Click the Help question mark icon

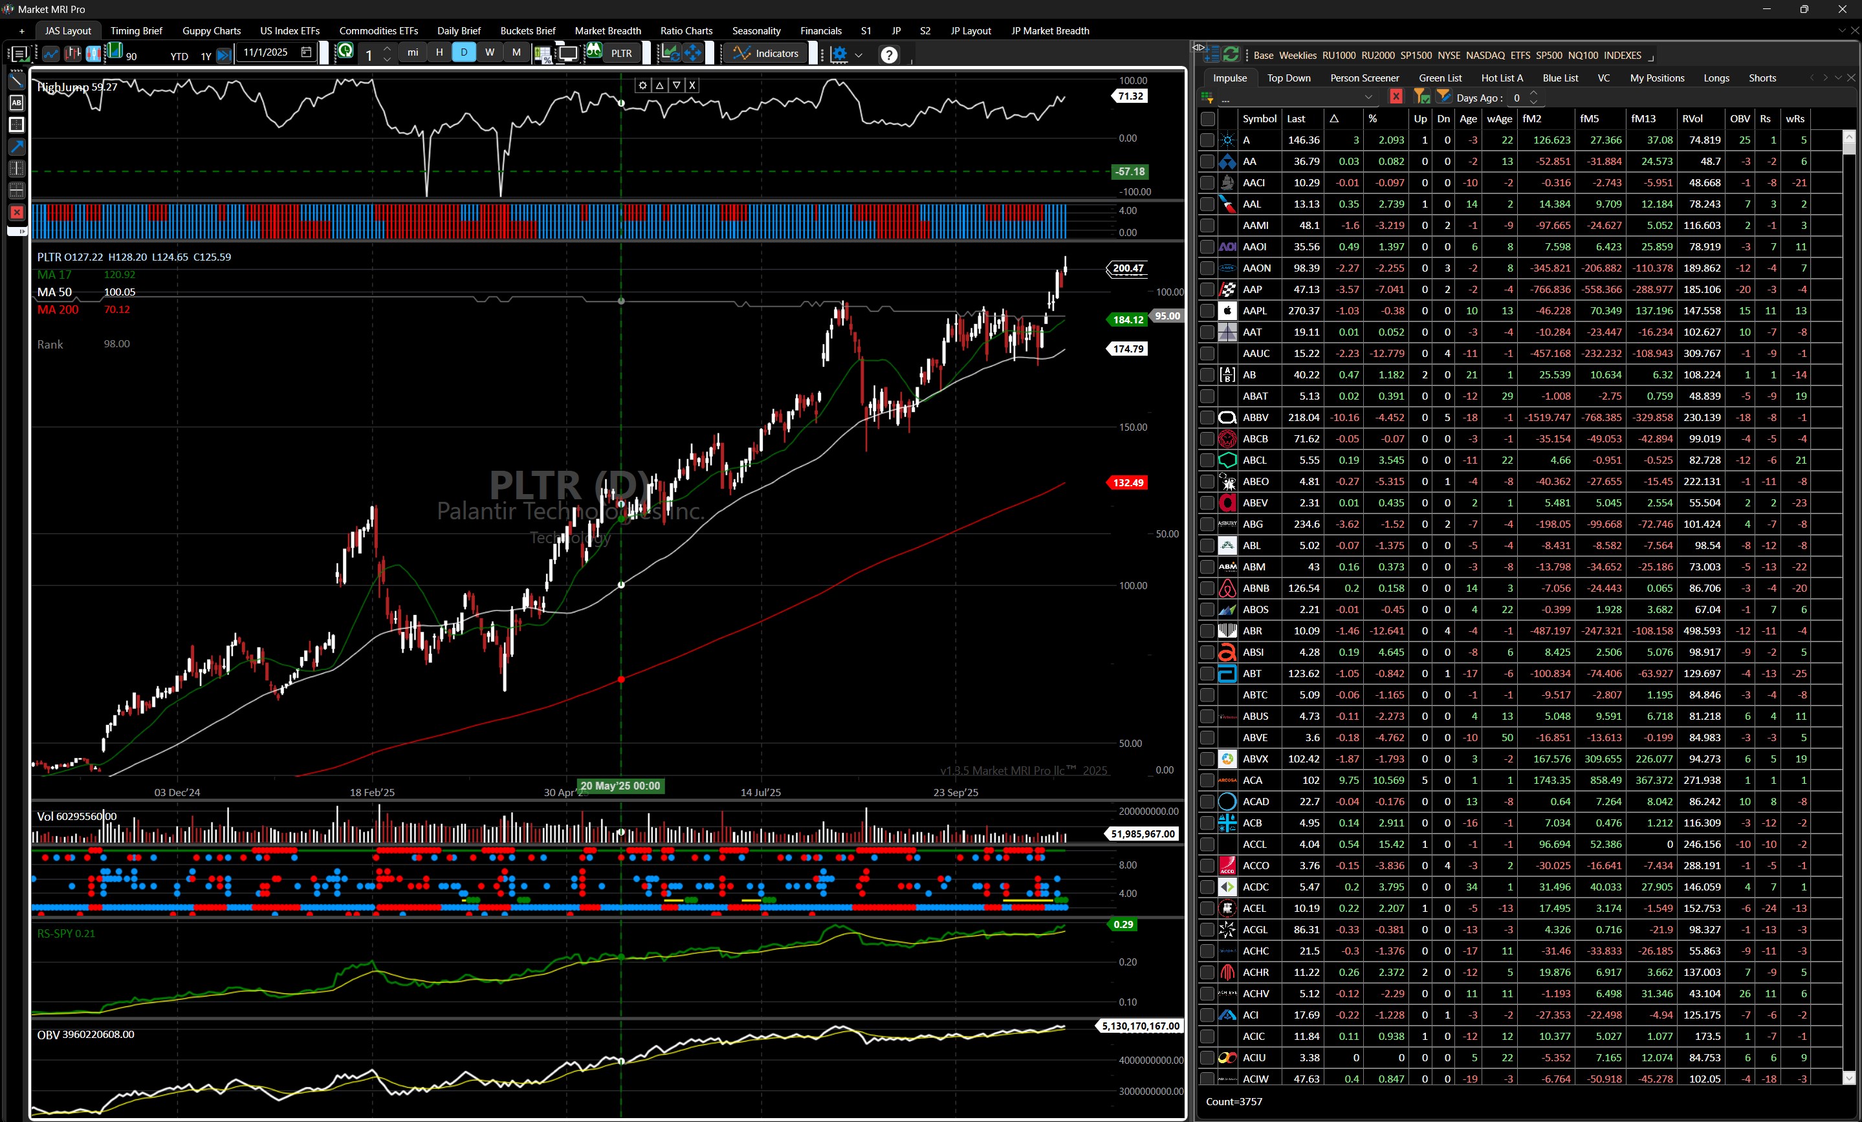coord(890,53)
